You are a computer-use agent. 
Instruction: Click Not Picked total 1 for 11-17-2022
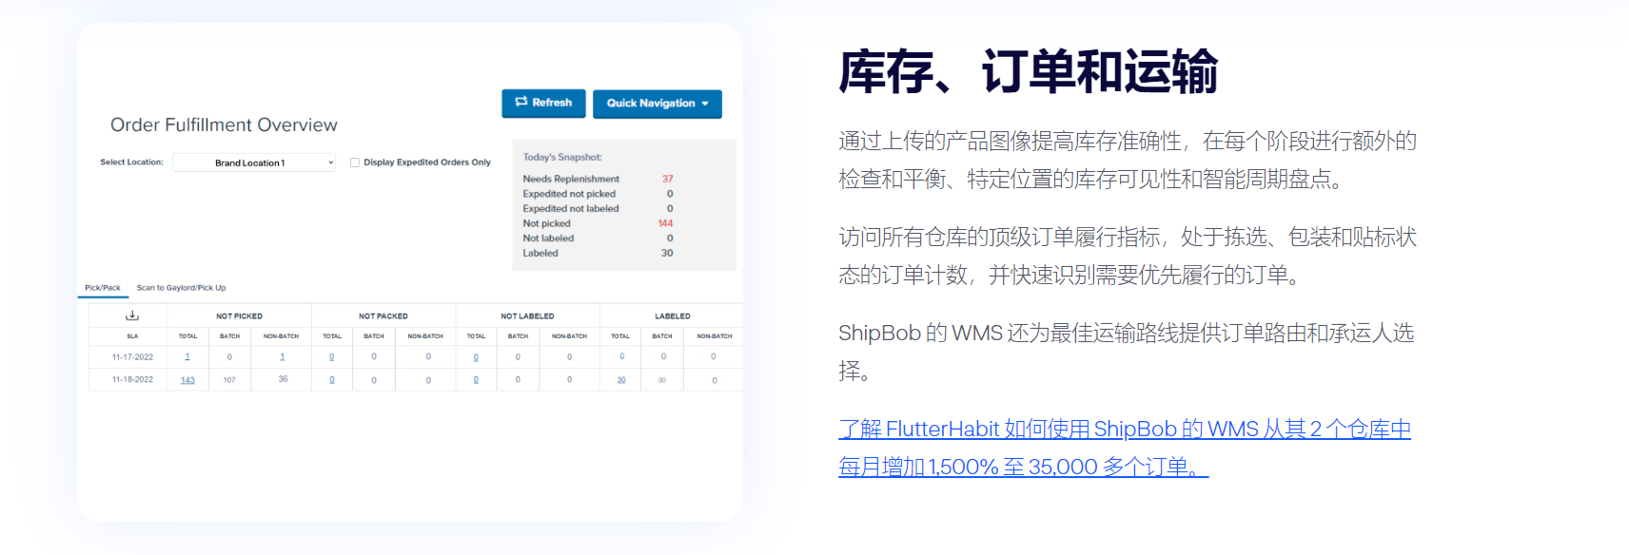[x=187, y=356]
